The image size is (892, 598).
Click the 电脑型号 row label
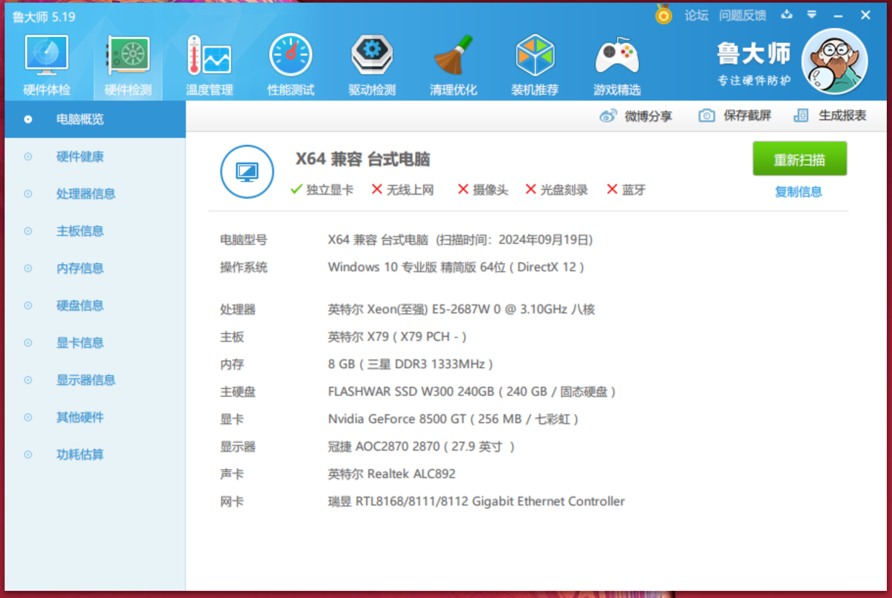point(243,240)
